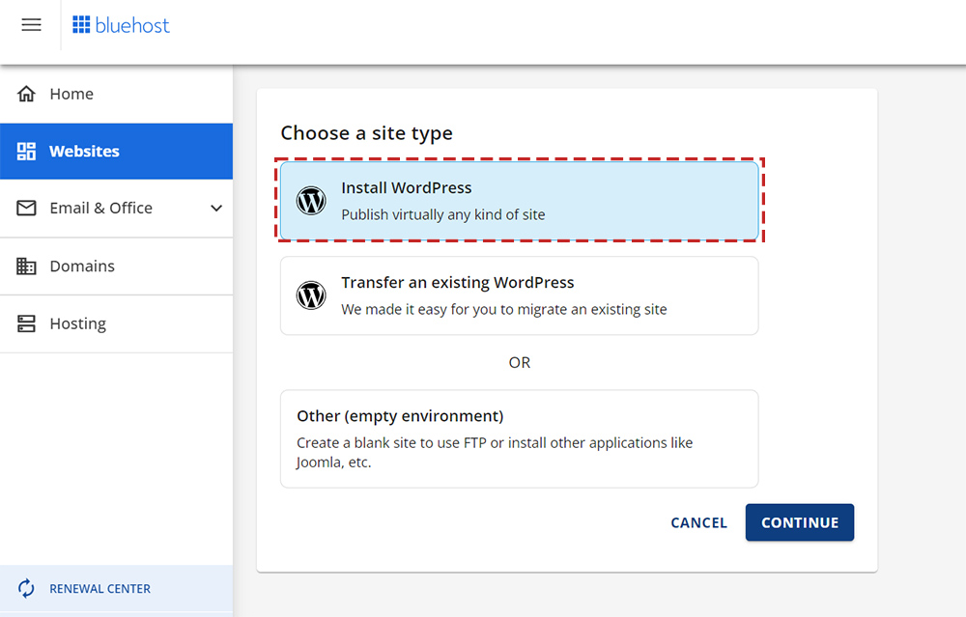Select the Other (empty environment) option

(x=520, y=439)
